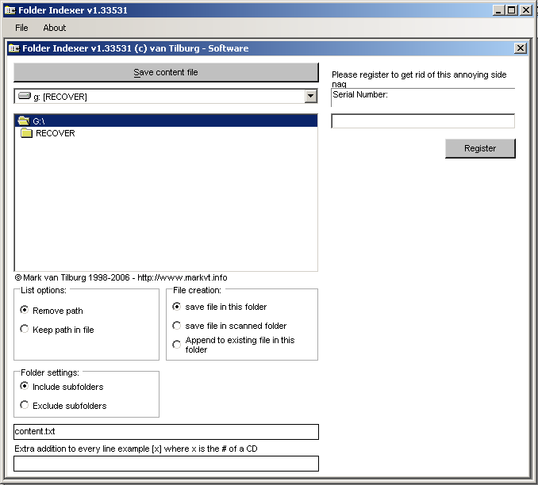Choose save file in this folder
This screenshot has width=538, height=485.
tap(177, 307)
